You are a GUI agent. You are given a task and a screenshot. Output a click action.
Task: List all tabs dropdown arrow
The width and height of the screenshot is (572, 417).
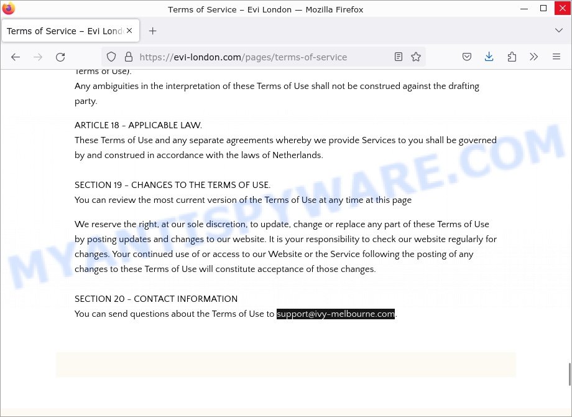pos(558,30)
